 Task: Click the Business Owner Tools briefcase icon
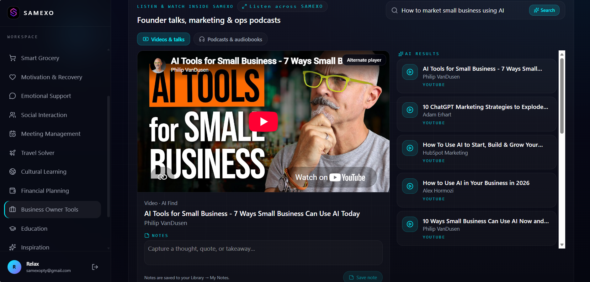click(13, 210)
